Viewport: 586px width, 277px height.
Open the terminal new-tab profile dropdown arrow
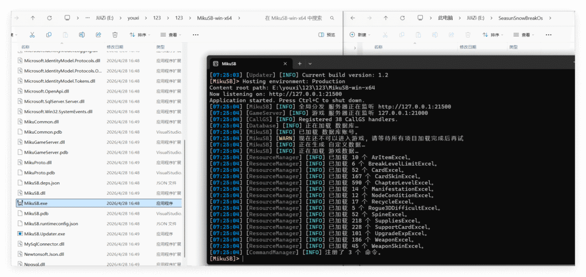pos(310,64)
